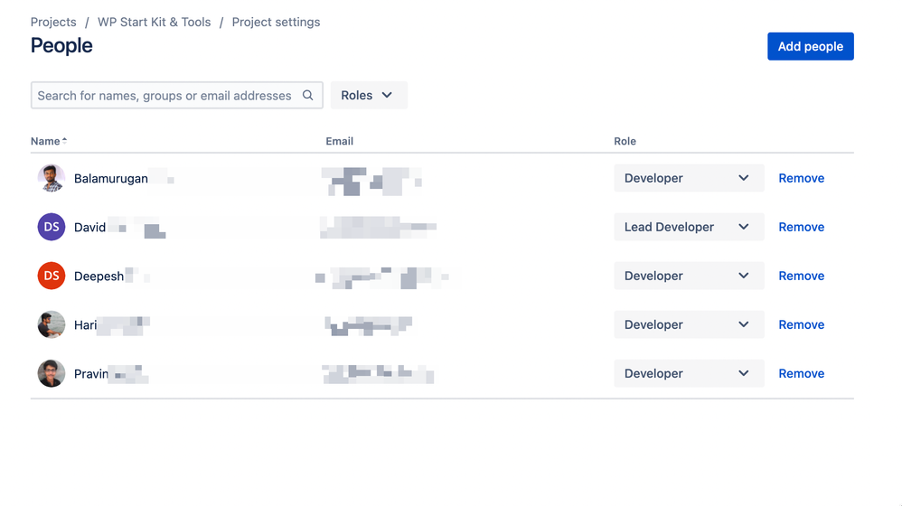The height and width of the screenshot is (506, 902).
Task: Click the People page heading
Action: pos(61,46)
